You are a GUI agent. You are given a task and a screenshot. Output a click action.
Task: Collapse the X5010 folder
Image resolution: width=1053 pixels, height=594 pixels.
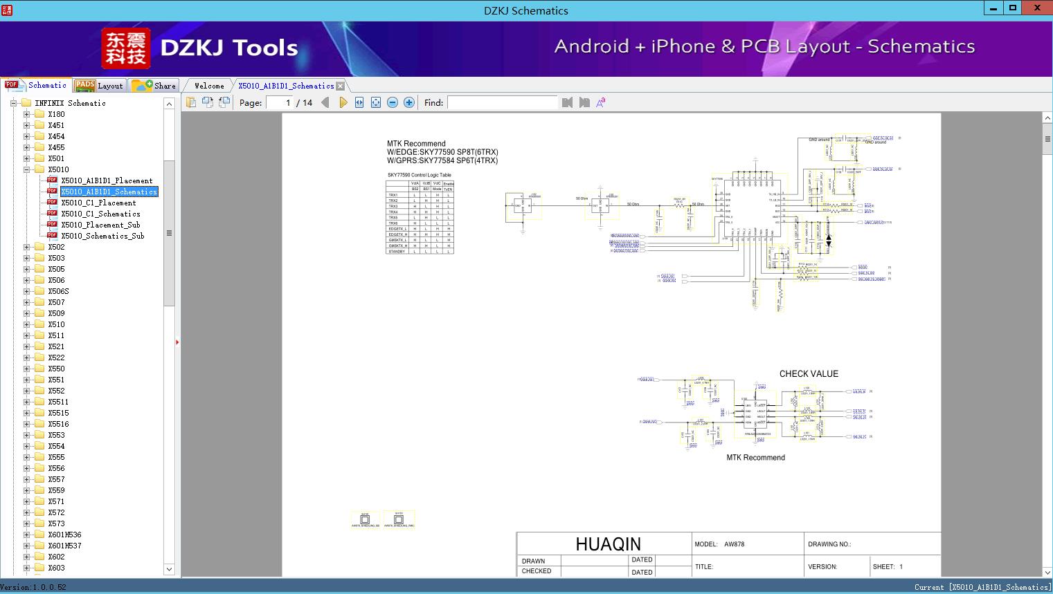pyautogui.click(x=27, y=169)
